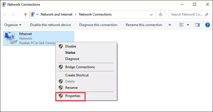Screen dimensions: 213x112
Task: Open the view options dropdown arrow
Action: 188,25
